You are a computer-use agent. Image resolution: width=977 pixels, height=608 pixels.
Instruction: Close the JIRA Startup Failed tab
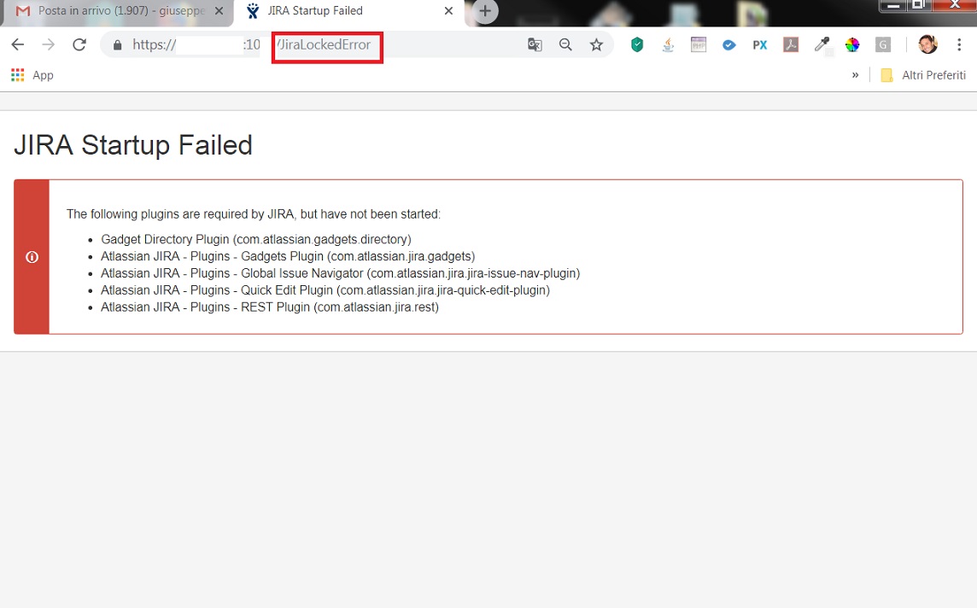pyautogui.click(x=448, y=11)
